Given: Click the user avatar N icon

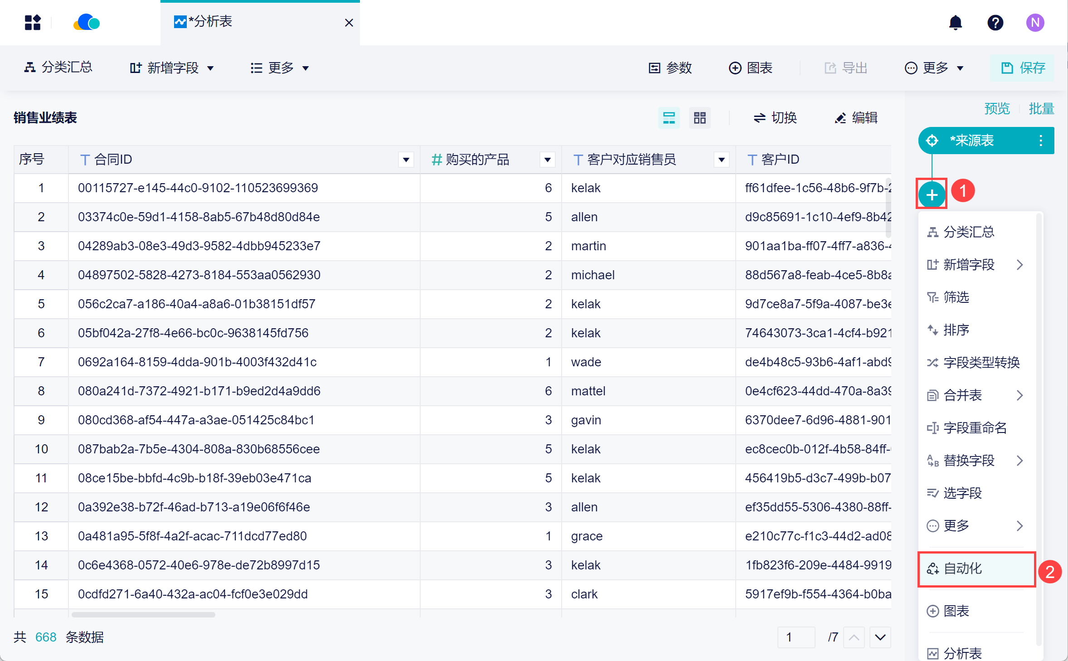Looking at the screenshot, I should [x=1035, y=23].
